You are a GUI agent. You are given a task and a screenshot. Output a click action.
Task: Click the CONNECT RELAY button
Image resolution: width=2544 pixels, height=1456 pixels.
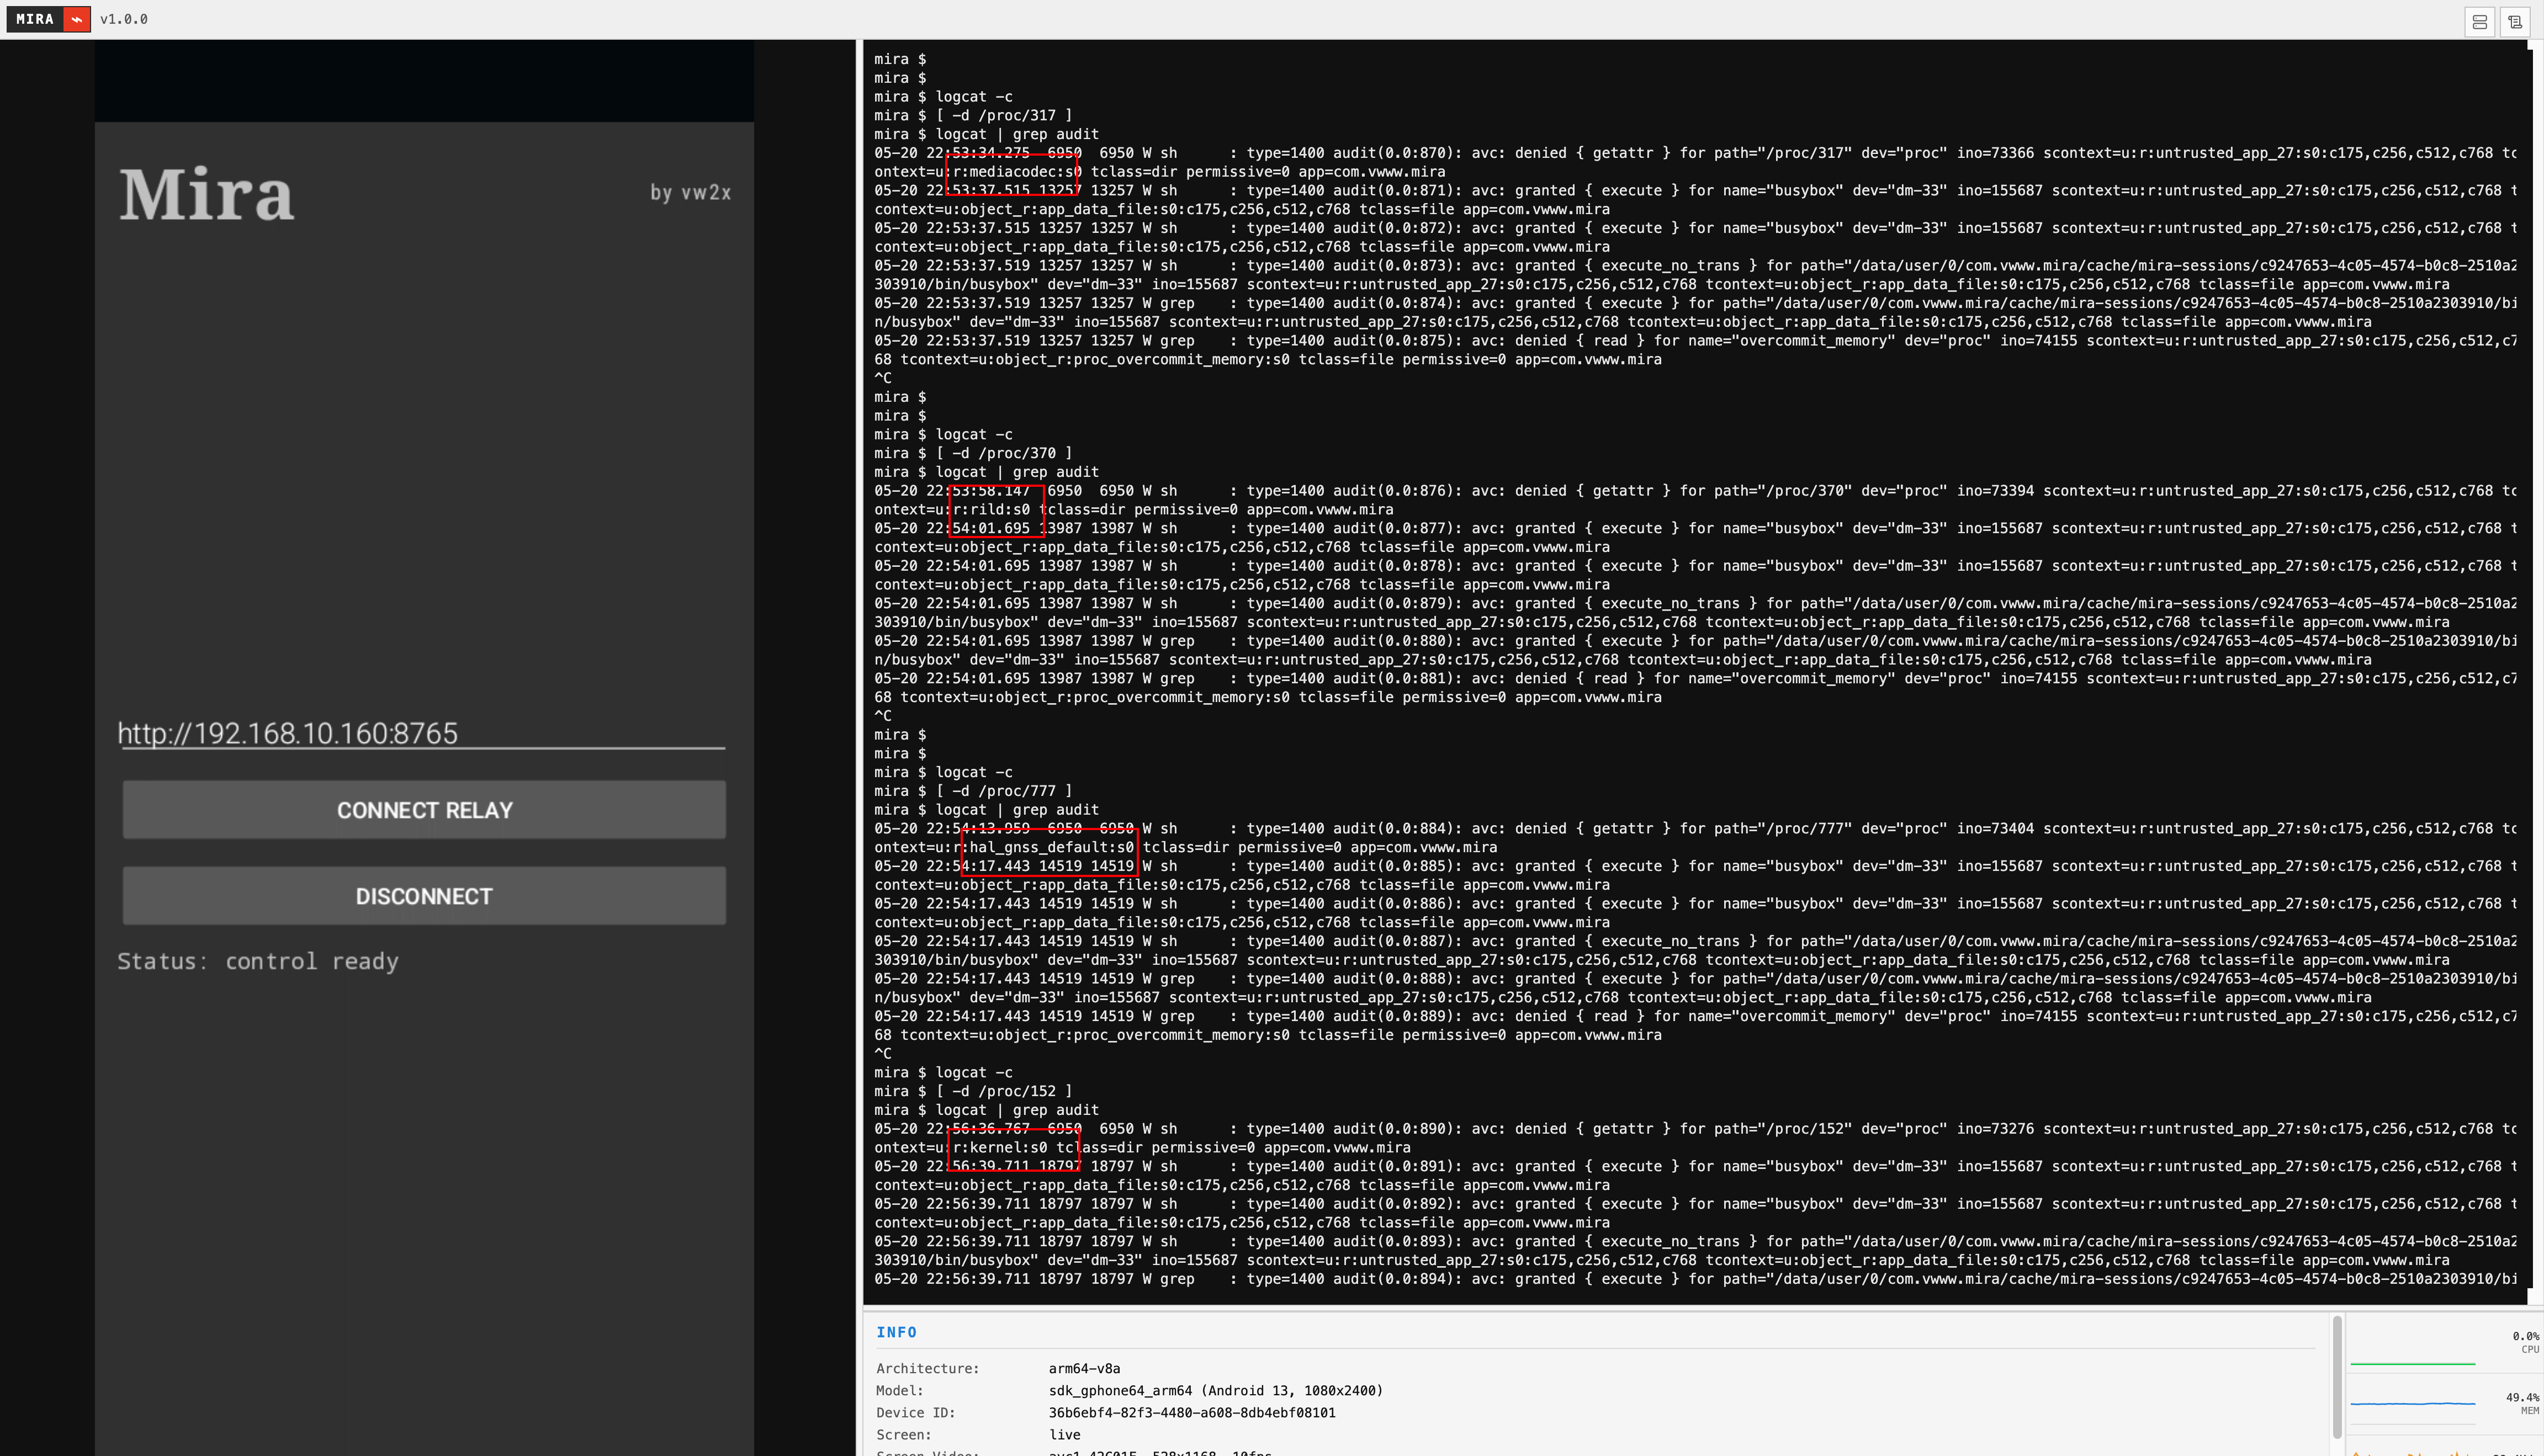(x=424, y=809)
